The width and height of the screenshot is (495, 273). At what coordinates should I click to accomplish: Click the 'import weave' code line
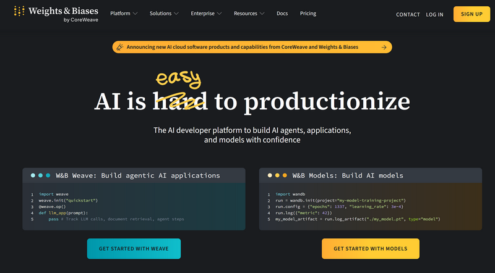[53, 194]
